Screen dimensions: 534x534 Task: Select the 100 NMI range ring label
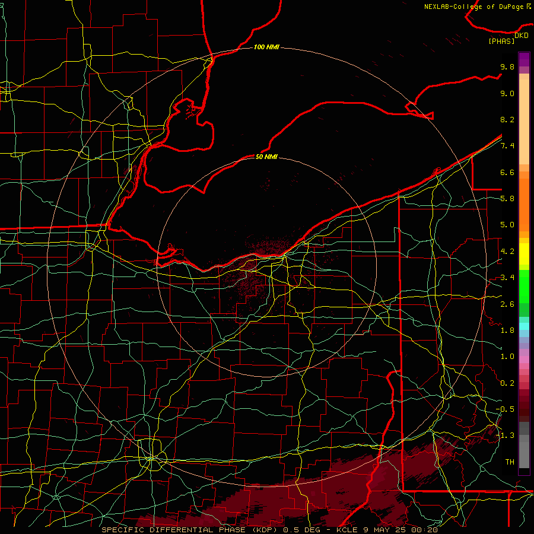coord(266,47)
